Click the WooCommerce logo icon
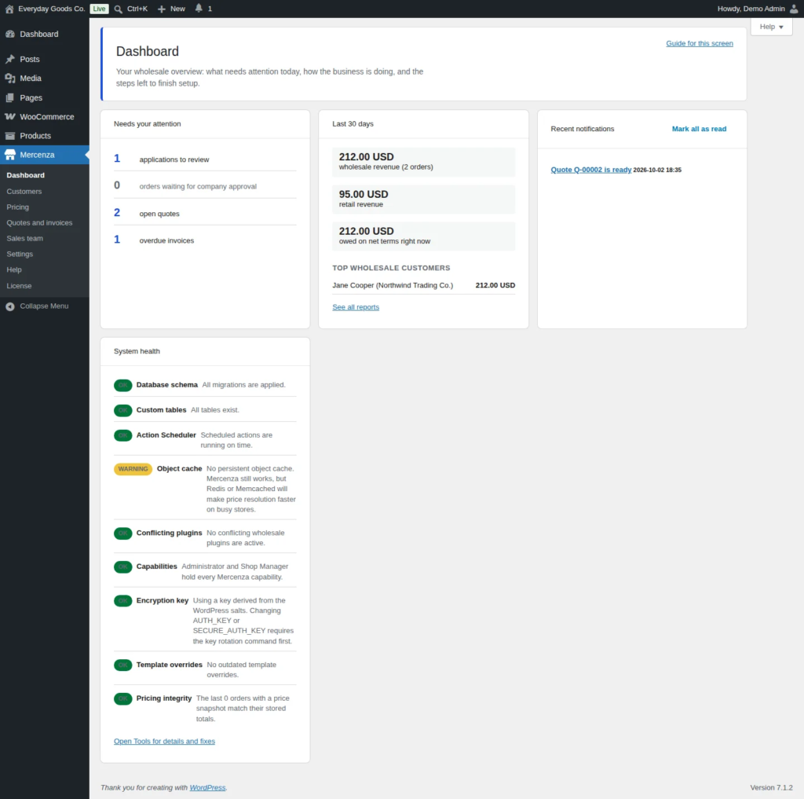 9,116
